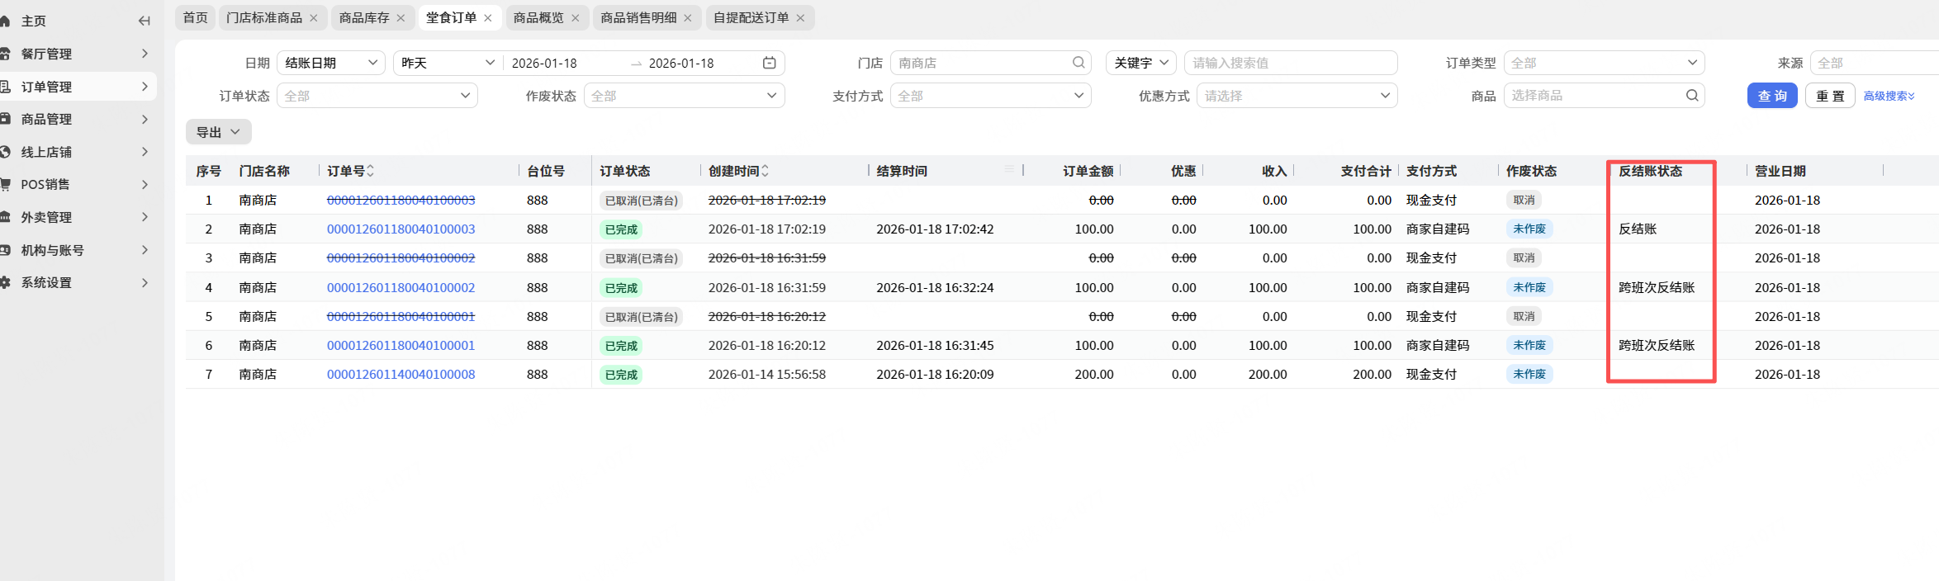Switch to the 首页 tab
Screen dimensions: 1939x581
(196, 17)
